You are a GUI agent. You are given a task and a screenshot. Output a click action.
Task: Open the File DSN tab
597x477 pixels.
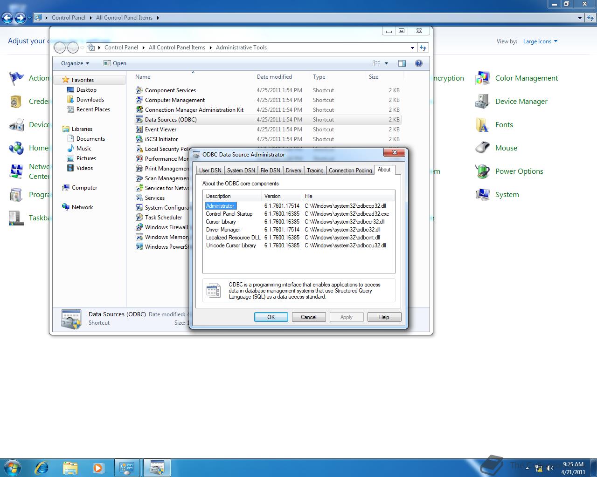[270, 170]
